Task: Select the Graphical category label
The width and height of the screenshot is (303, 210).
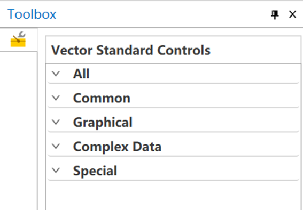Action: pos(103,123)
